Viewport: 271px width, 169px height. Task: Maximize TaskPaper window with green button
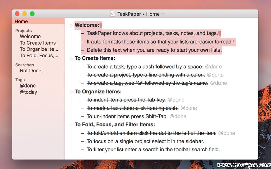[x=32, y=14]
